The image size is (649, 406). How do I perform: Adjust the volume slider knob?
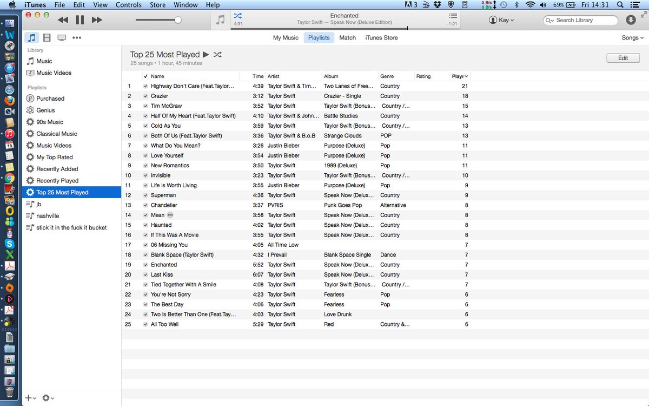pyautogui.click(x=177, y=20)
